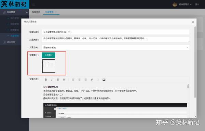Viewport: 205px width, 131px height.
Task: Click the 退出 logout link in the header
Action: coord(197,4)
